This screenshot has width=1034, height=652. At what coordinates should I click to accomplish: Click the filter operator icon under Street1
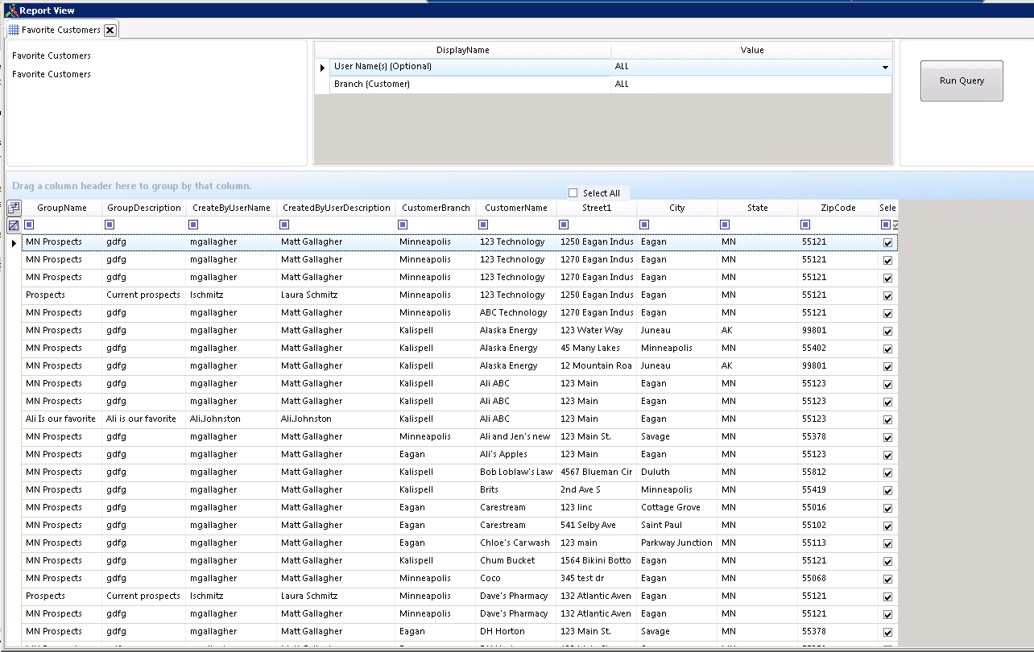[x=564, y=225]
